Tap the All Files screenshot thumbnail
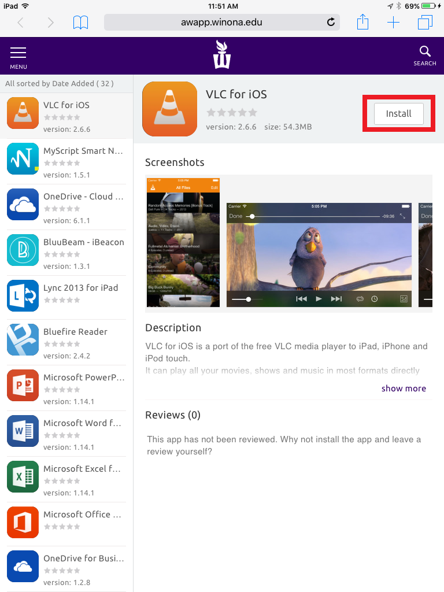Image resolution: width=444 pixels, height=592 pixels. click(183, 242)
